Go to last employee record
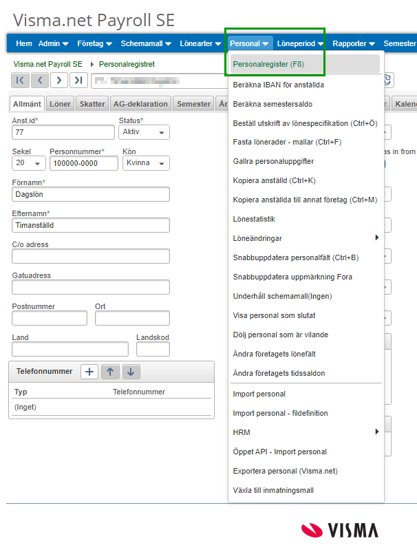 click(x=78, y=81)
